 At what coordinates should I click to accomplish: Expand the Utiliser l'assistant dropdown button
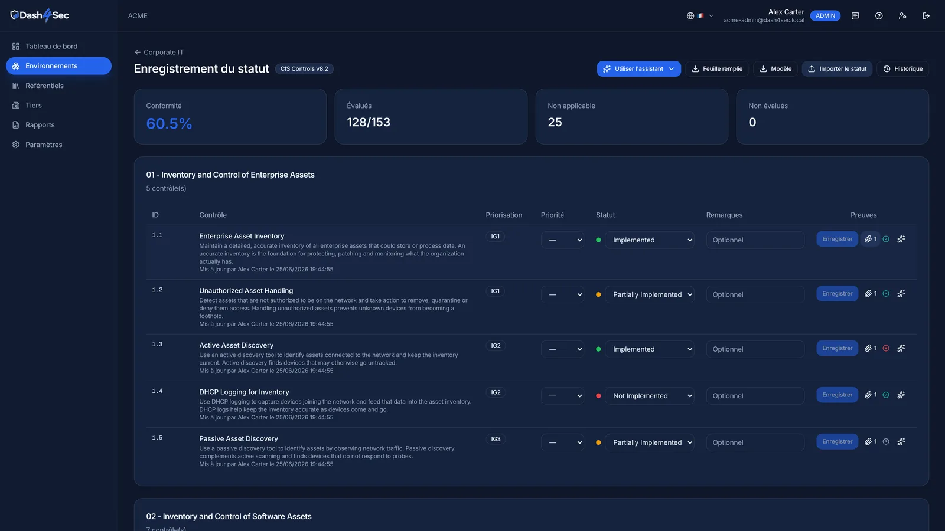tap(639, 69)
